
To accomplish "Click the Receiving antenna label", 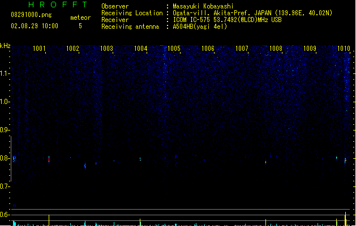I will click(130, 27).
